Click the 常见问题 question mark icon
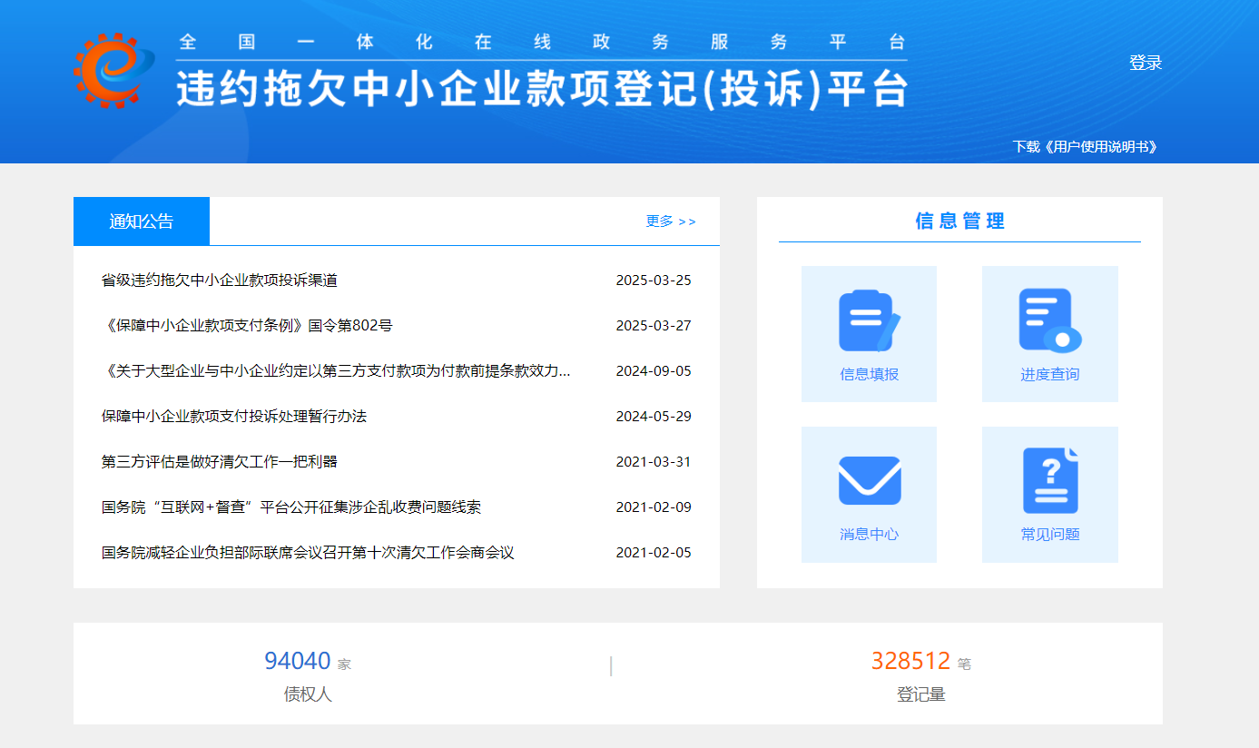 [1049, 481]
